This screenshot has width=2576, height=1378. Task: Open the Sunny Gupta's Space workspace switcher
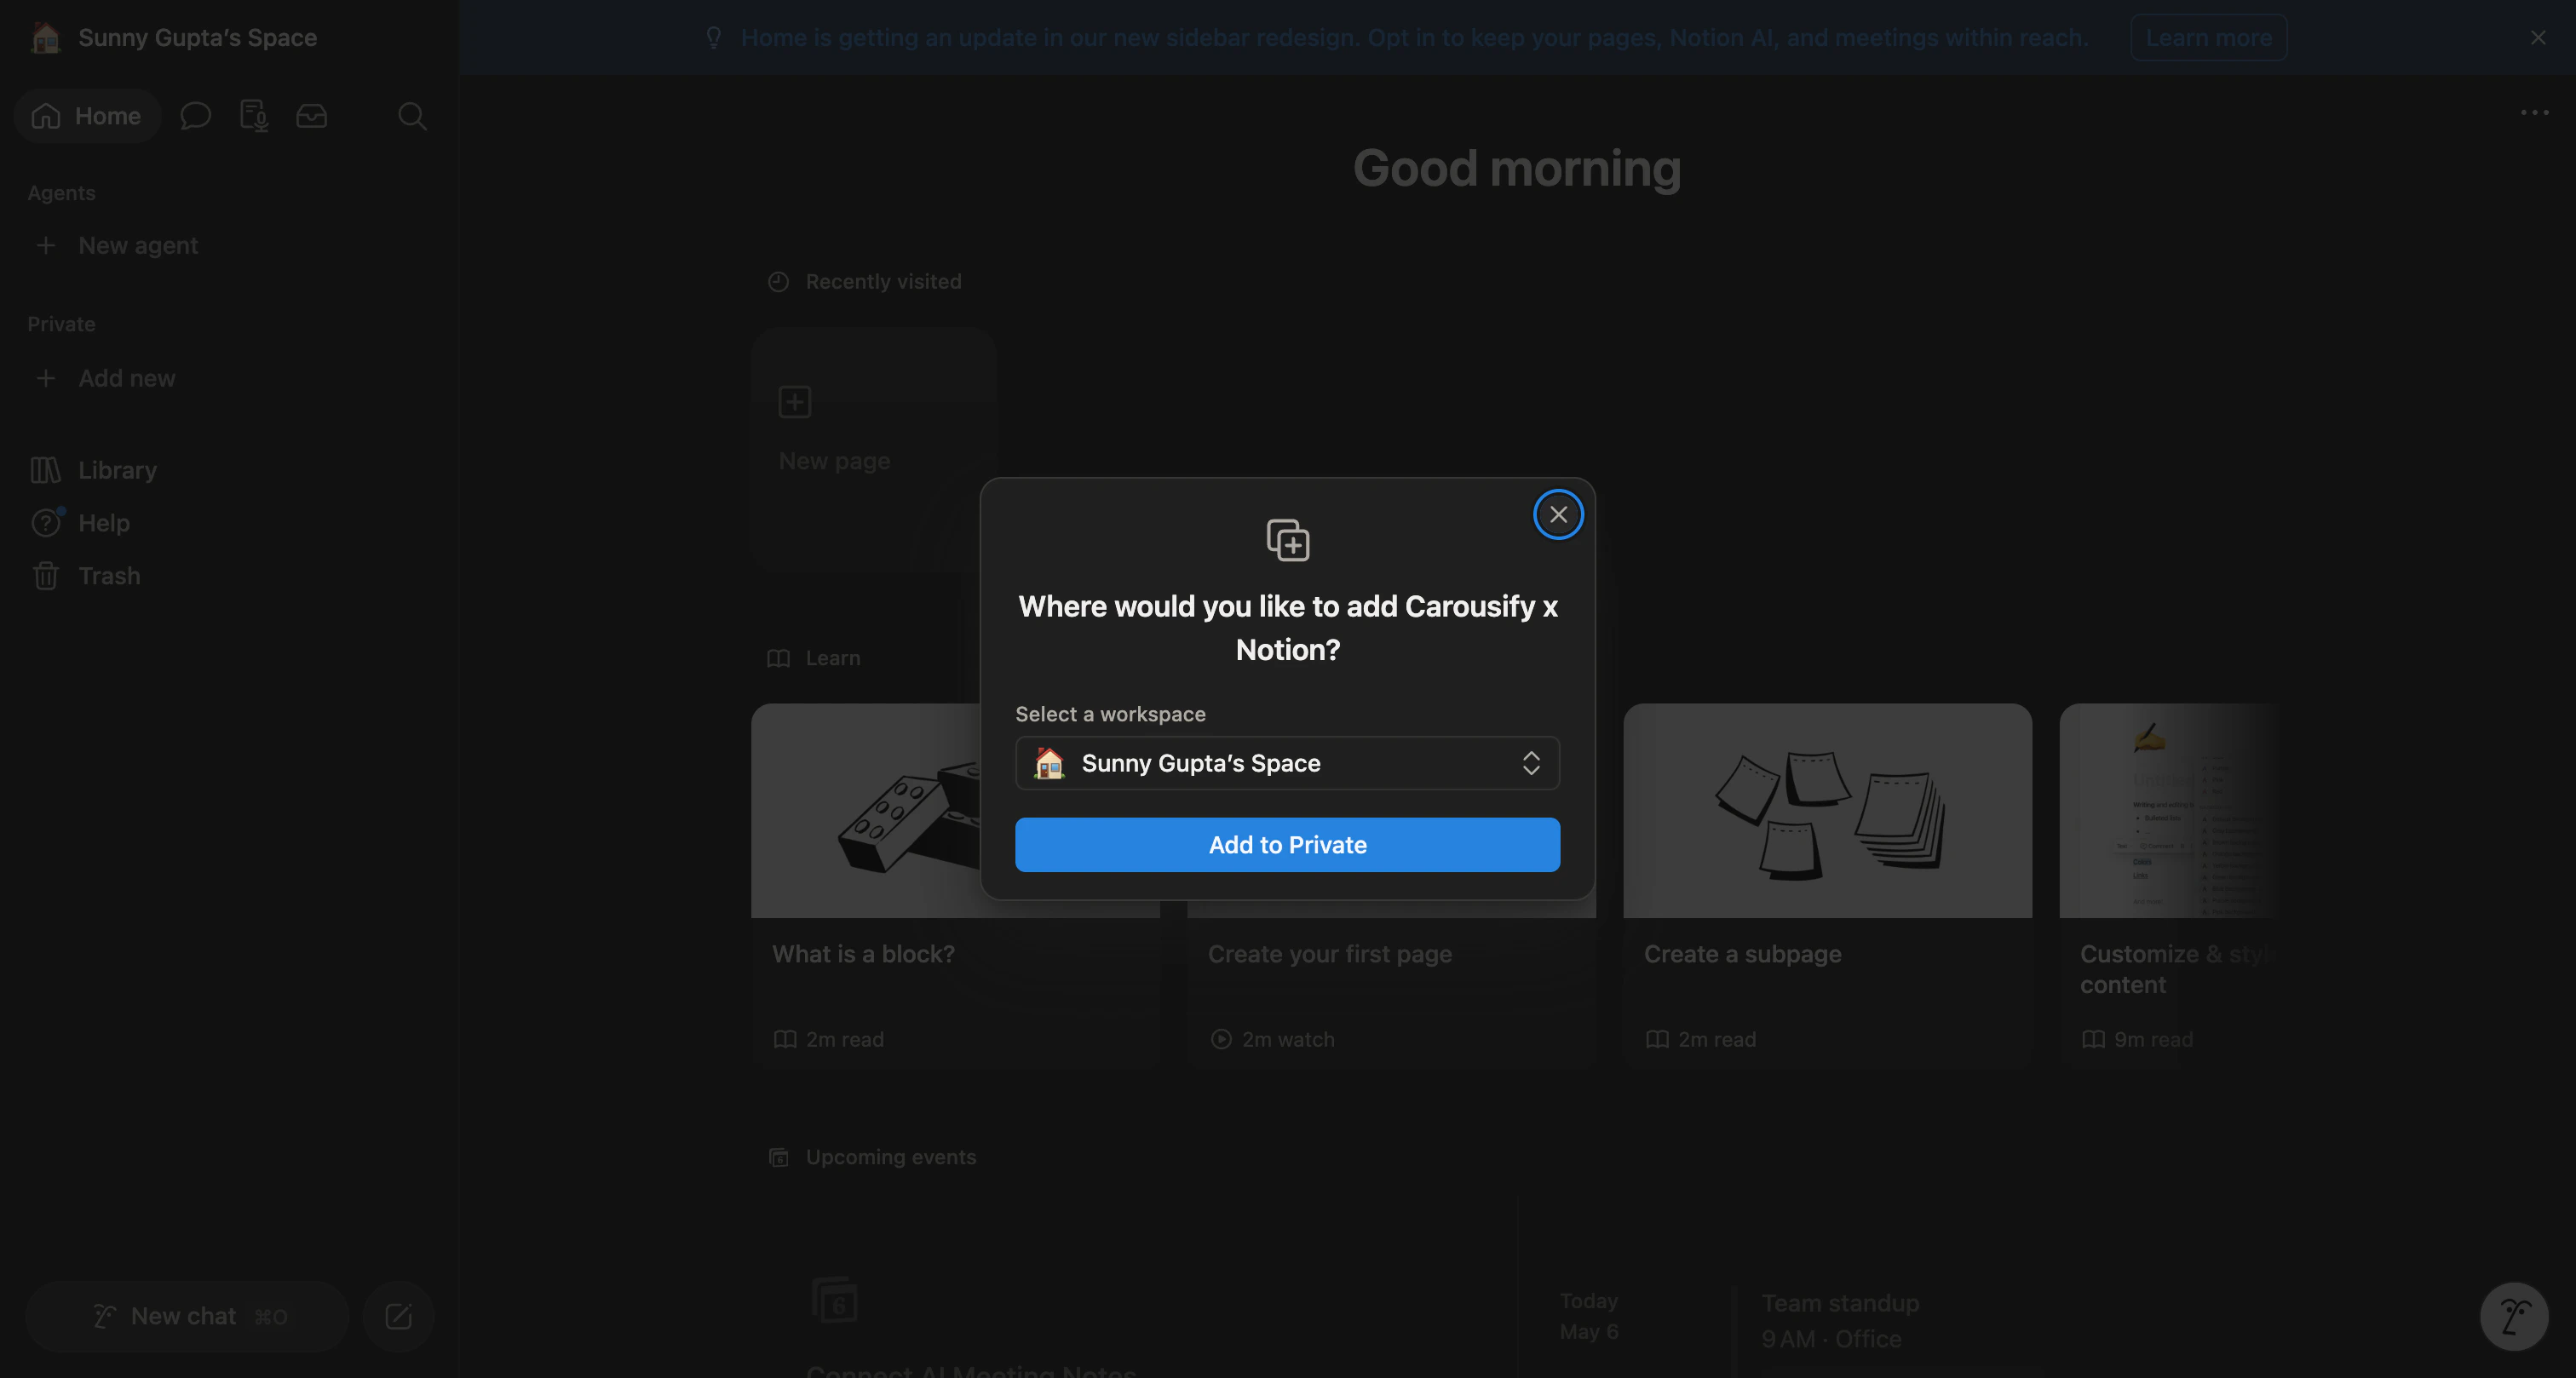tap(174, 37)
